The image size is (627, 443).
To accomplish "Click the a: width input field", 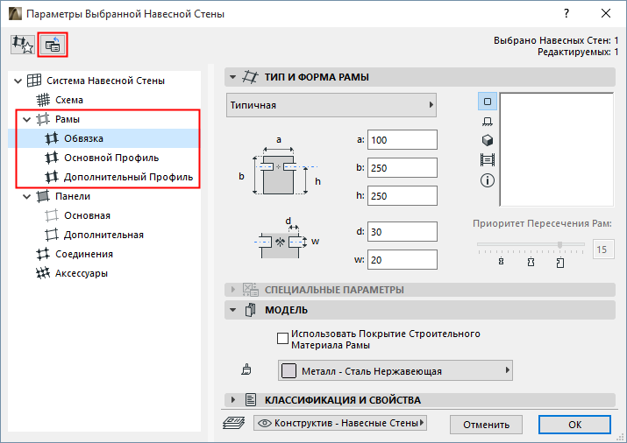I will (x=403, y=140).
